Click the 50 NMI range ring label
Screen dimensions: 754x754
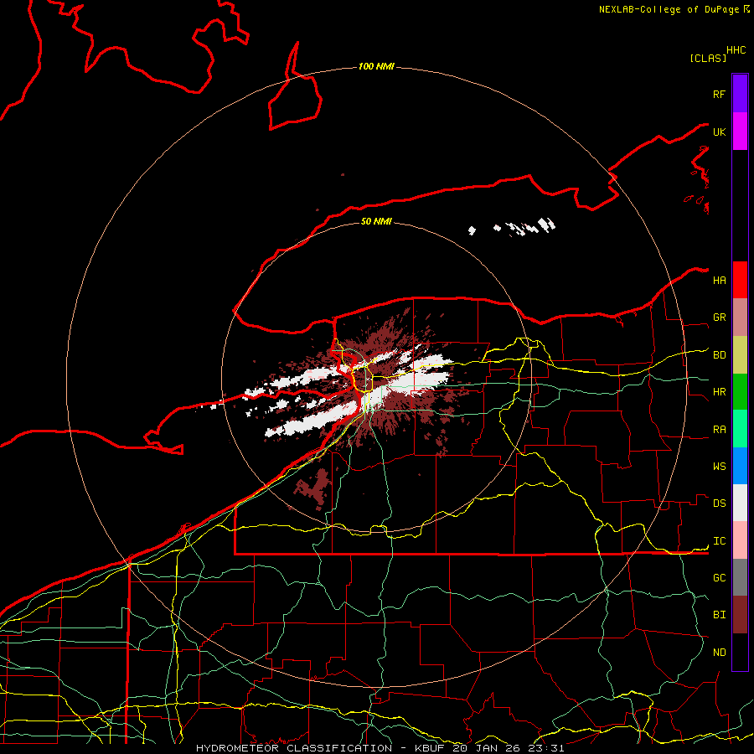tap(376, 221)
